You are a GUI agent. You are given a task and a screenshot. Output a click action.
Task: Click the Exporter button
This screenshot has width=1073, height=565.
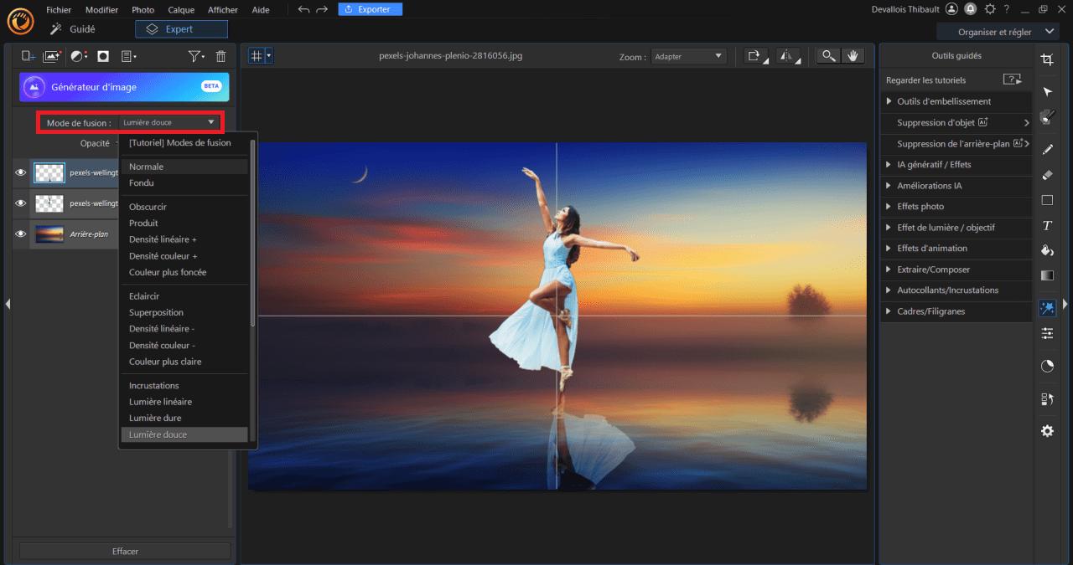(x=370, y=9)
